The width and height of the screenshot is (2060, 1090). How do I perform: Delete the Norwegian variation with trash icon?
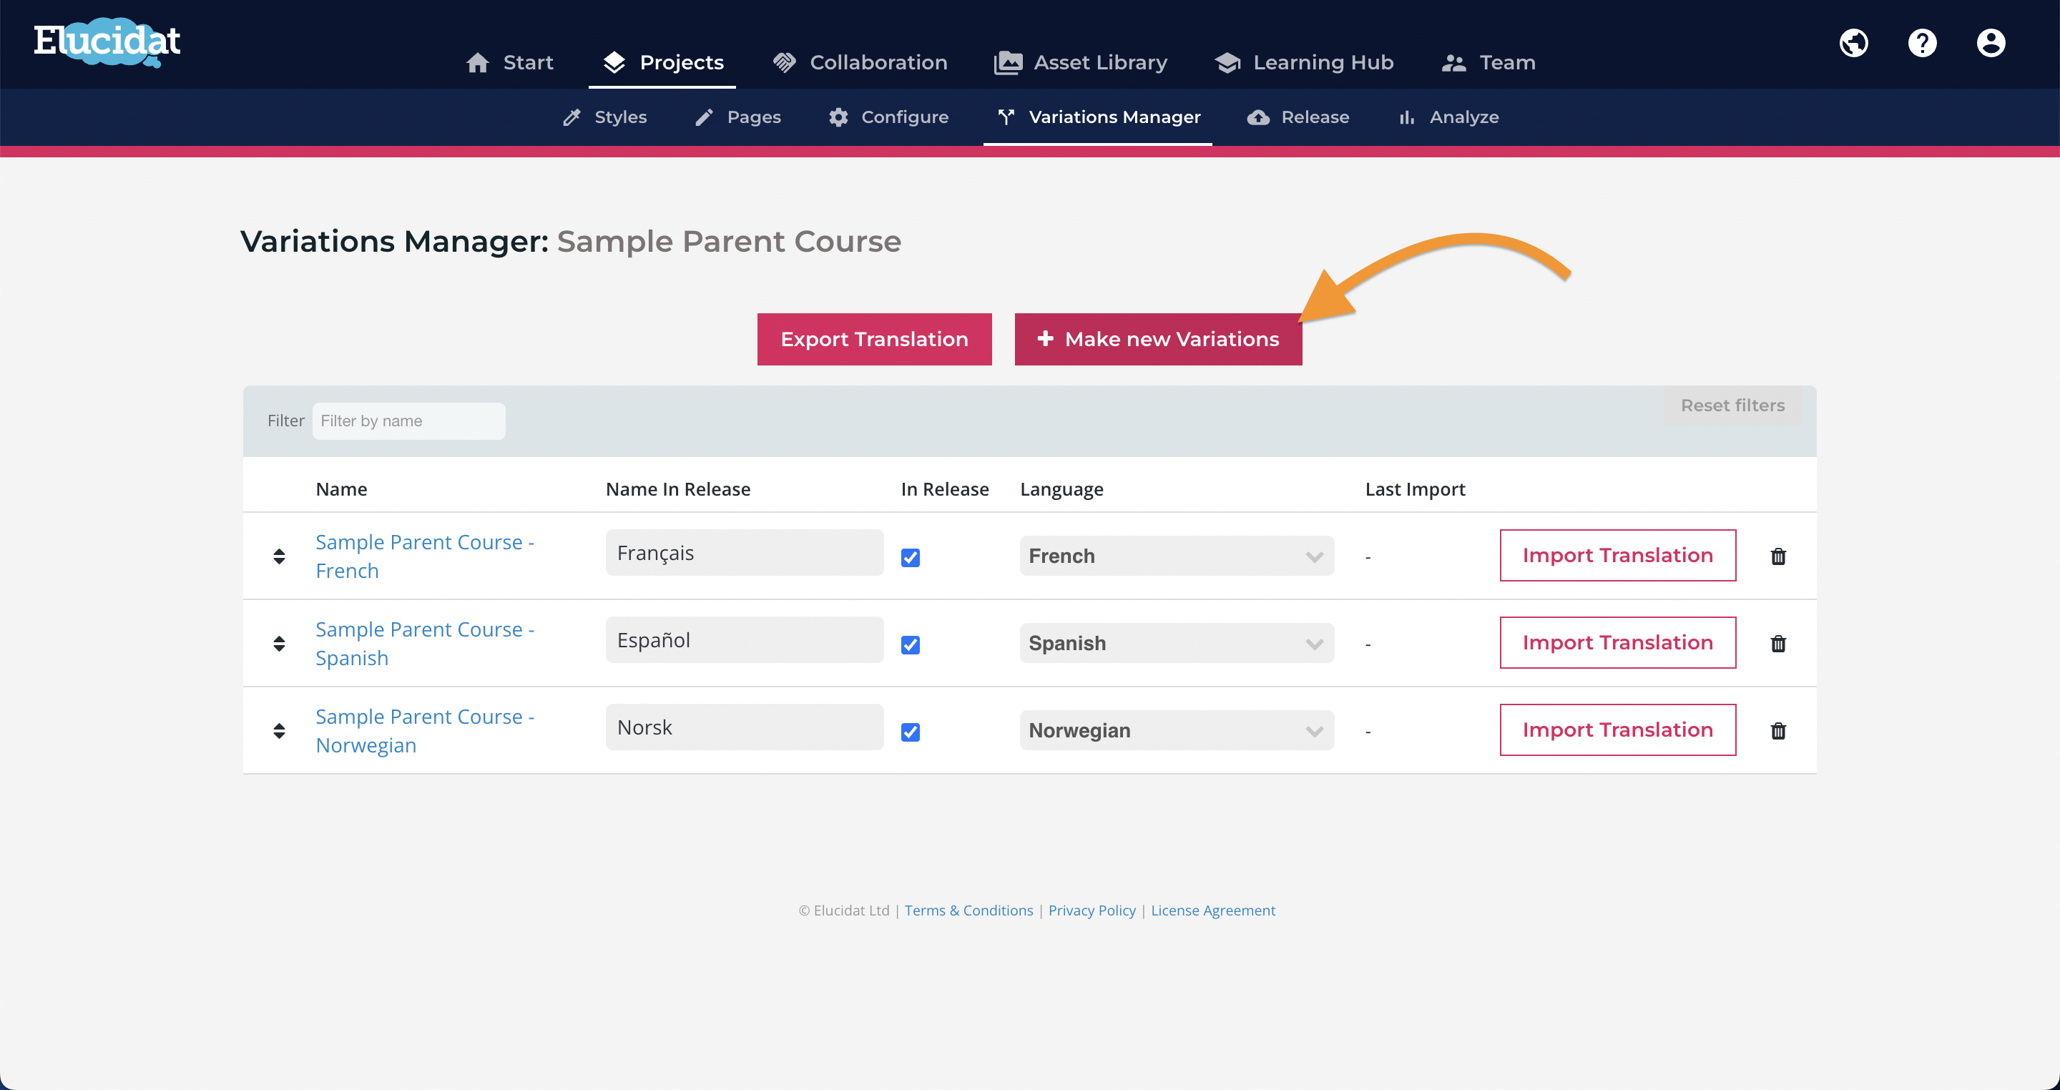pos(1777,730)
